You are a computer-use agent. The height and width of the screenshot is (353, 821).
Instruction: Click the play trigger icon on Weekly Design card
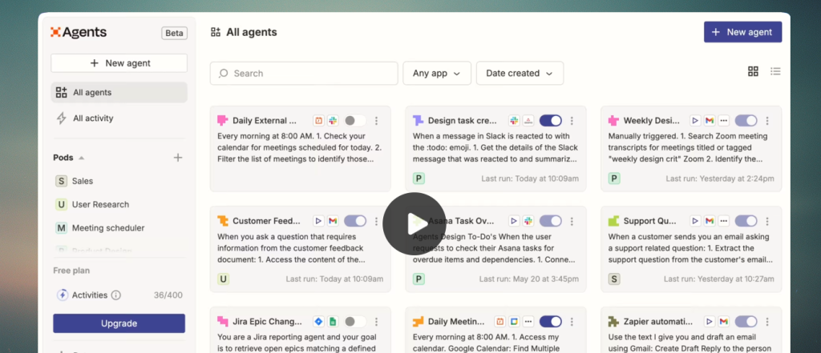coord(695,121)
